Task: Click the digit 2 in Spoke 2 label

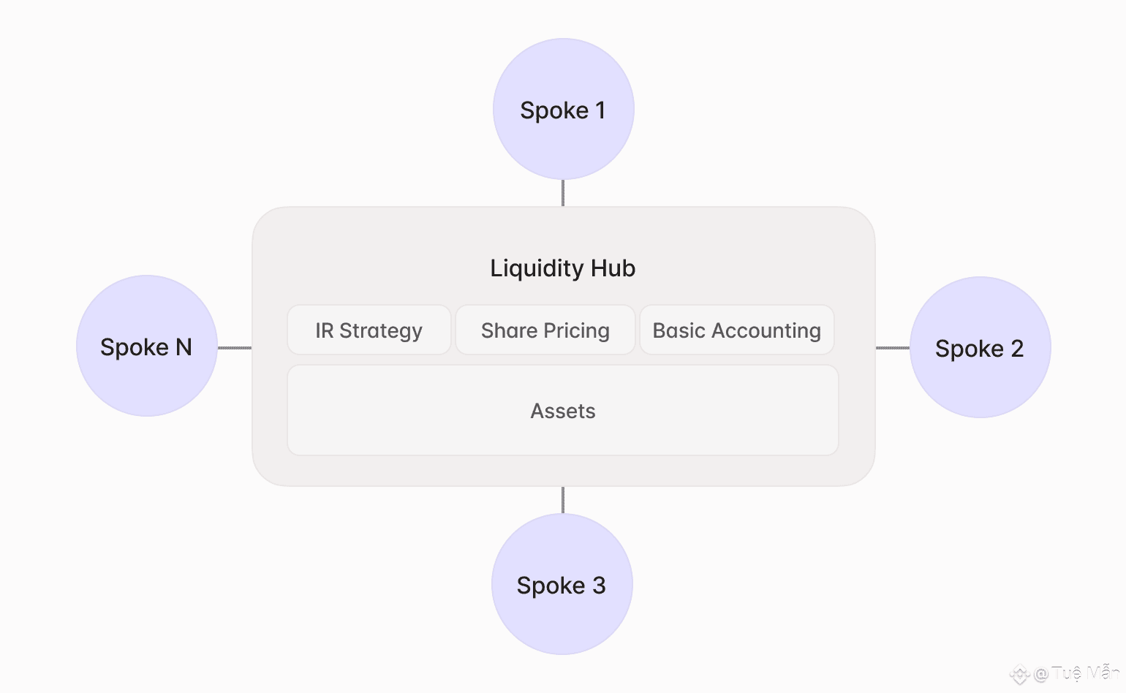Action: click(1017, 349)
